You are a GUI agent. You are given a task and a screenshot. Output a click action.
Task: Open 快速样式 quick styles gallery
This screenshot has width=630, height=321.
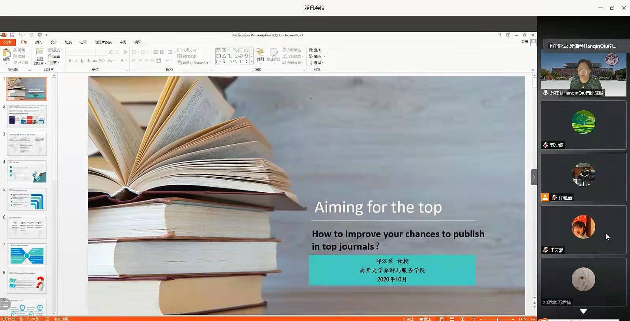pyautogui.click(x=274, y=55)
